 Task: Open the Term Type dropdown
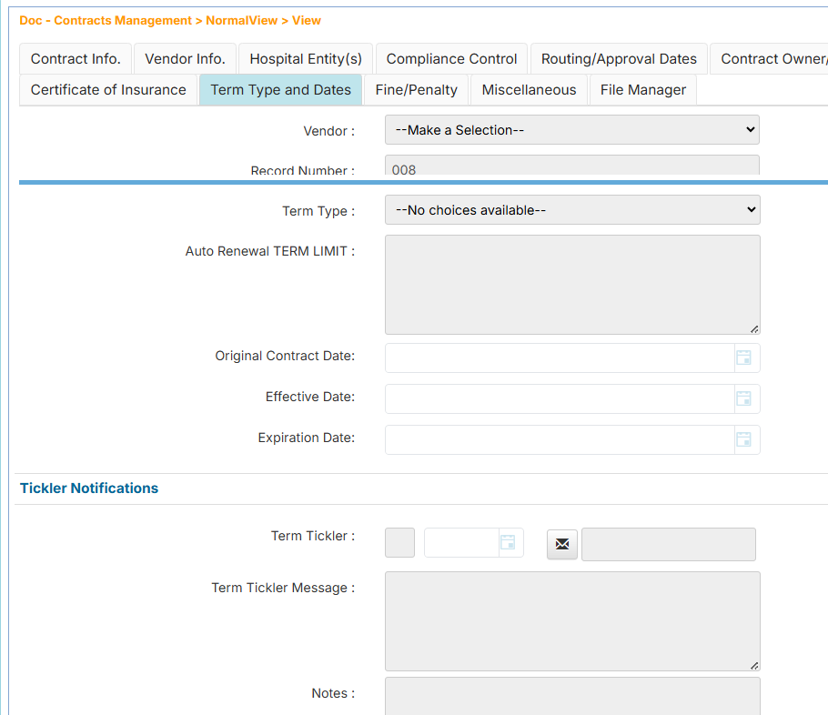tap(571, 210)
